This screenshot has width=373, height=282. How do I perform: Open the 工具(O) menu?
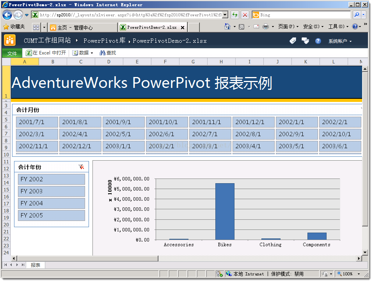(x=338, y=26)
